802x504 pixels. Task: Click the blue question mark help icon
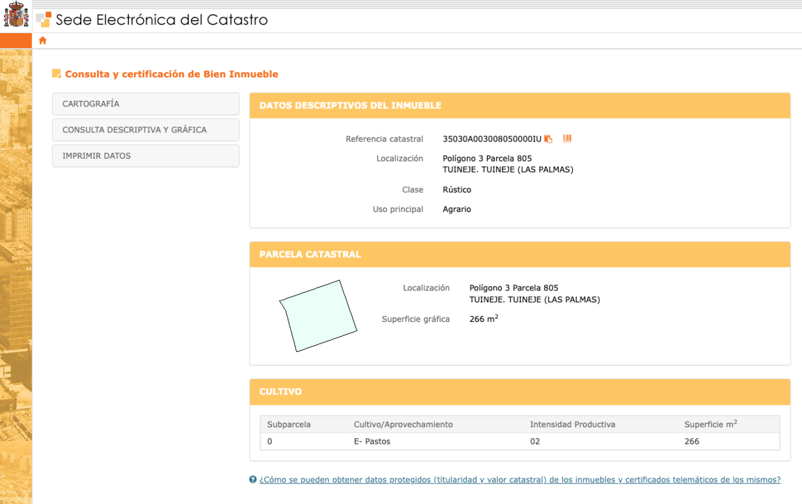253,480
